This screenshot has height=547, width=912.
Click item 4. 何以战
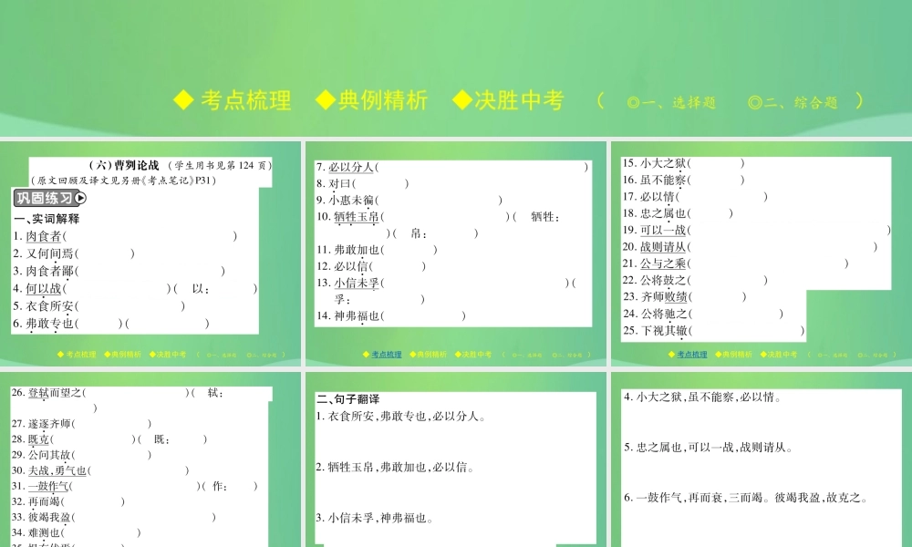click(x=37, y=288)
